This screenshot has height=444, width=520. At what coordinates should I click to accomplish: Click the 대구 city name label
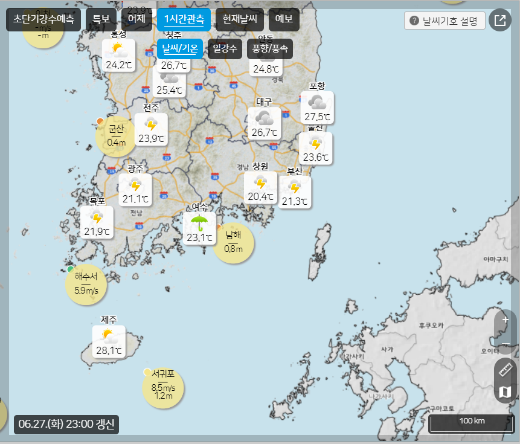coord(264,102)
